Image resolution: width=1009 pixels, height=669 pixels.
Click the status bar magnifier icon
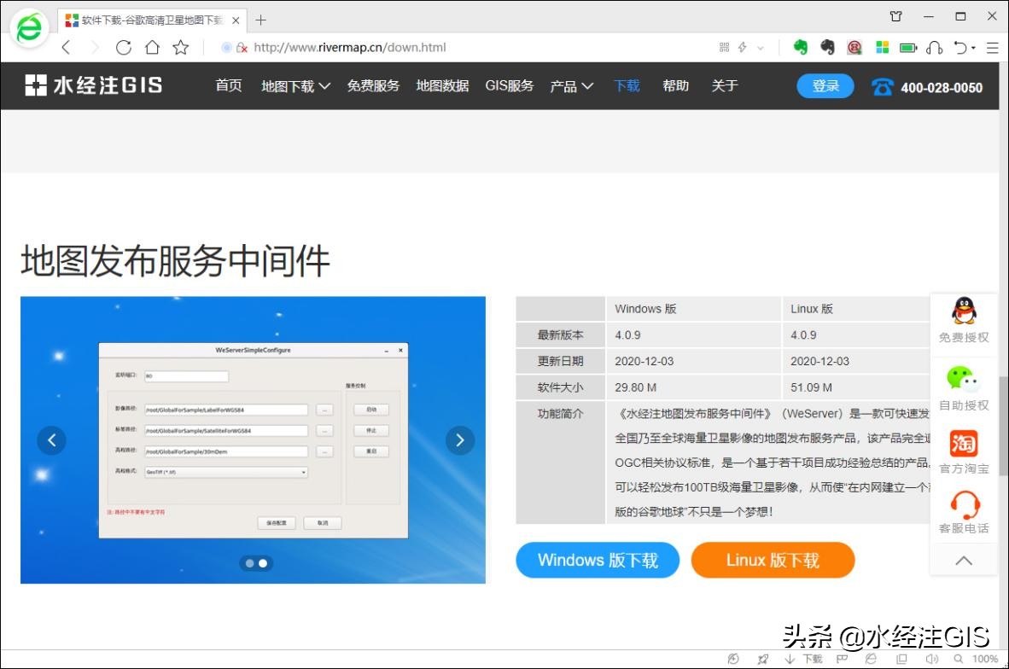click(x=959, y=659)
